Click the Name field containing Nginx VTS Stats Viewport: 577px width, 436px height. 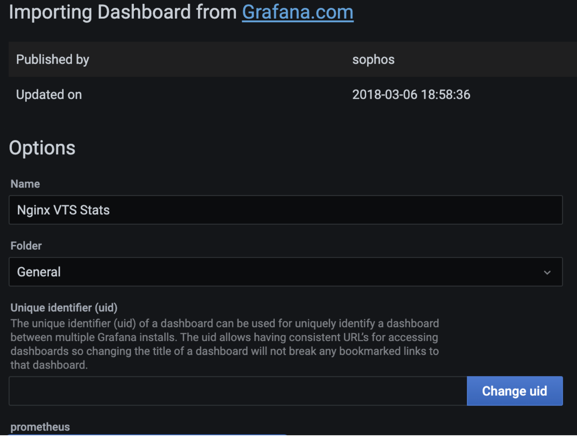click(285, 210)
